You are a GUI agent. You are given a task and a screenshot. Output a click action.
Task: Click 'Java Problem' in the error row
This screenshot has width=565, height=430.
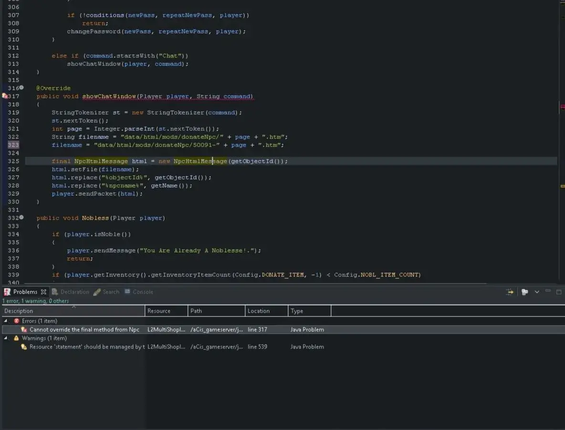pos(307,329)
